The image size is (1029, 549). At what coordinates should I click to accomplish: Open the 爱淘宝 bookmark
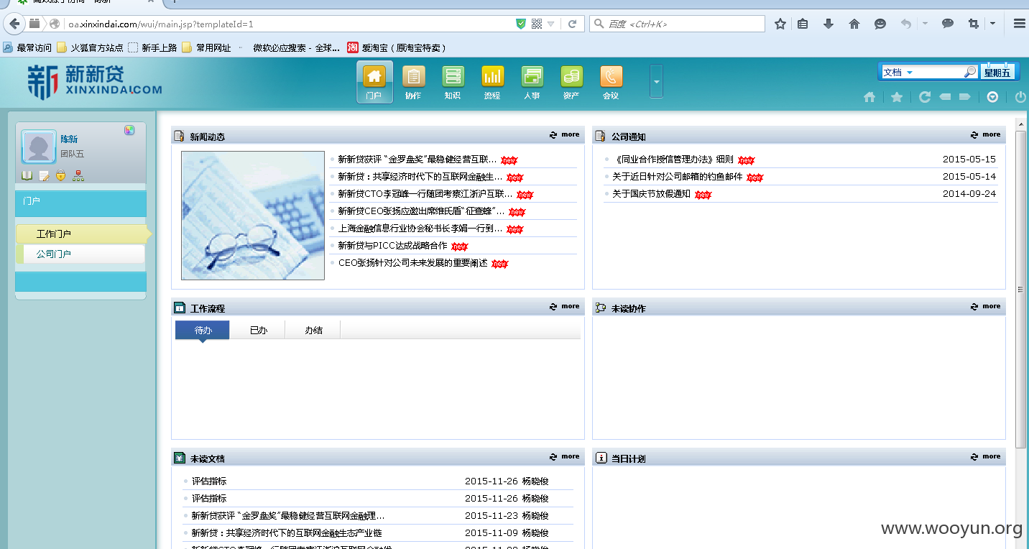coord(397,47)
